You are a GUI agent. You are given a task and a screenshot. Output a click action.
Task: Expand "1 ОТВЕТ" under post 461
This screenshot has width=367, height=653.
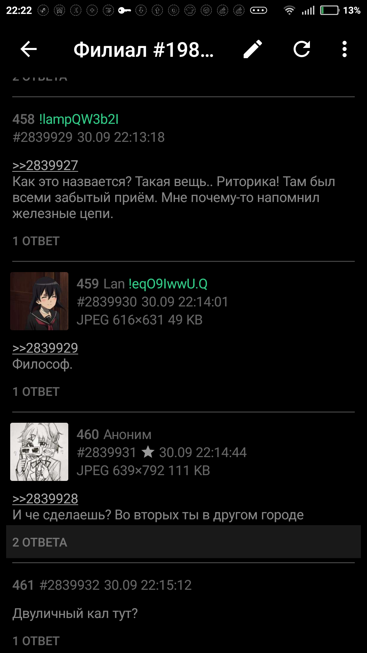tap(36, 641)
